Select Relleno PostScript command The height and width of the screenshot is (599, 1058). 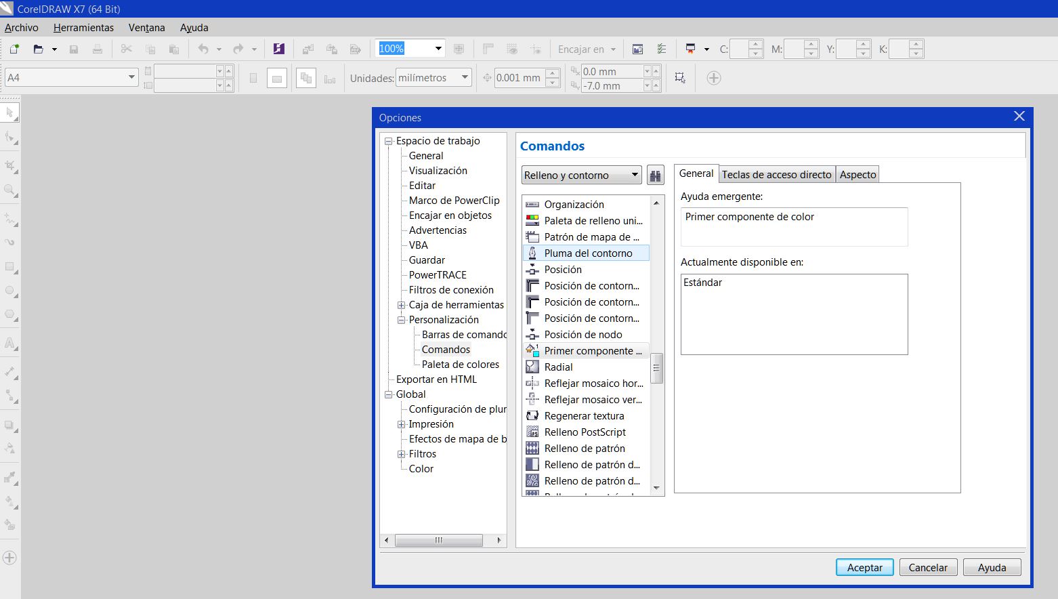(586, 432)
